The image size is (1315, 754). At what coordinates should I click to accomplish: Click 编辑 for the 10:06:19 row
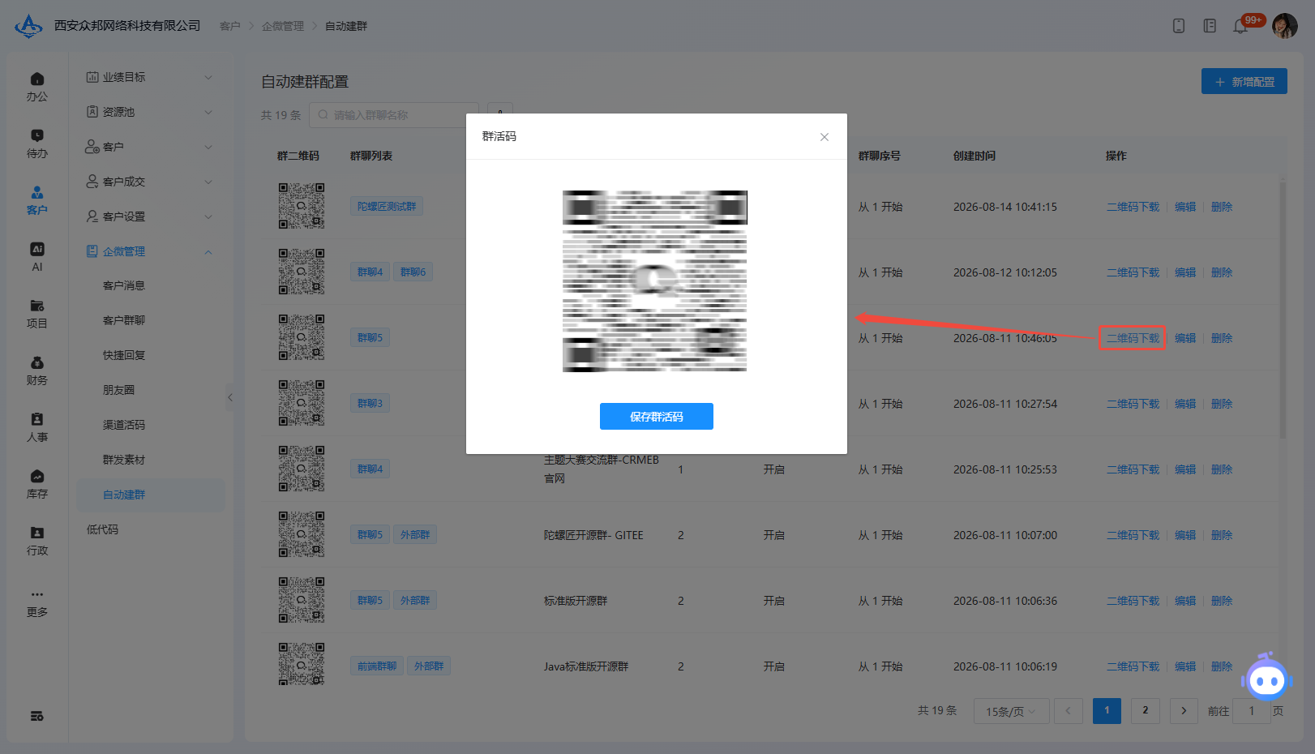(1185, 666)
